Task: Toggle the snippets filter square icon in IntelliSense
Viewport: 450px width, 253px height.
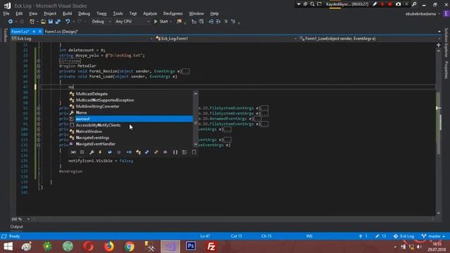Action: pos(194,153)
